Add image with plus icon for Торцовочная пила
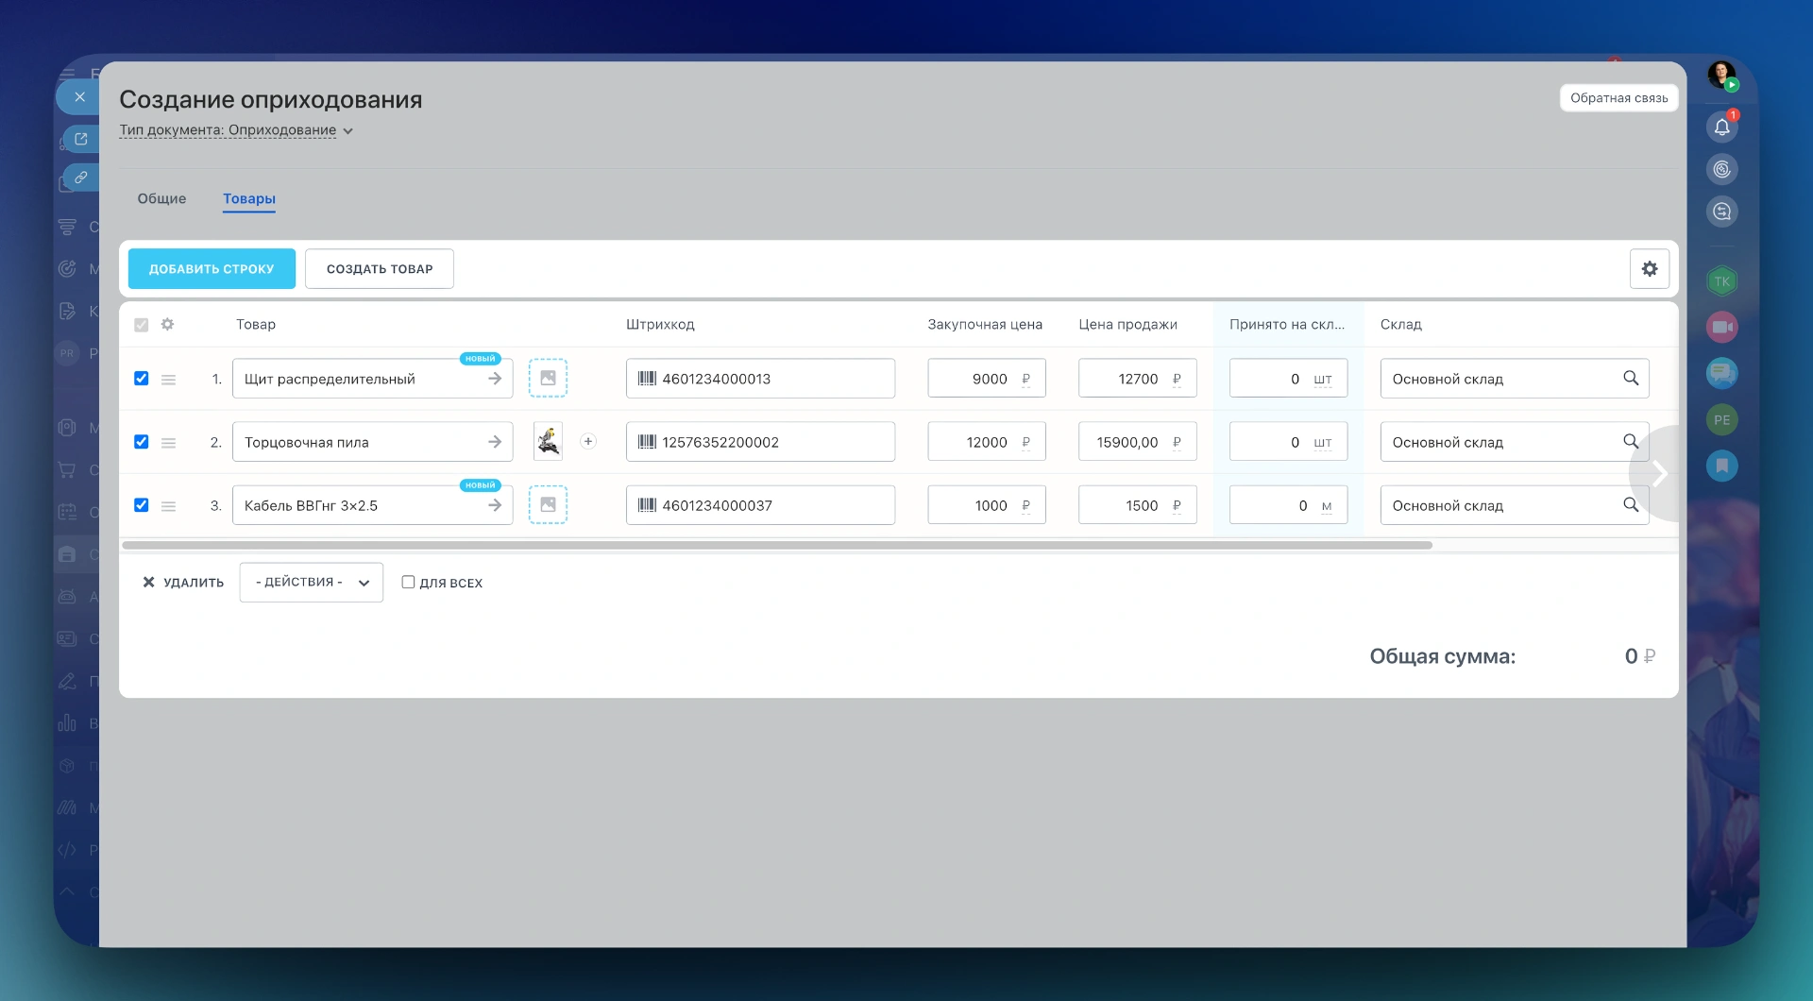Screen dimensions: 1813x1001 (x=588, y=442)
